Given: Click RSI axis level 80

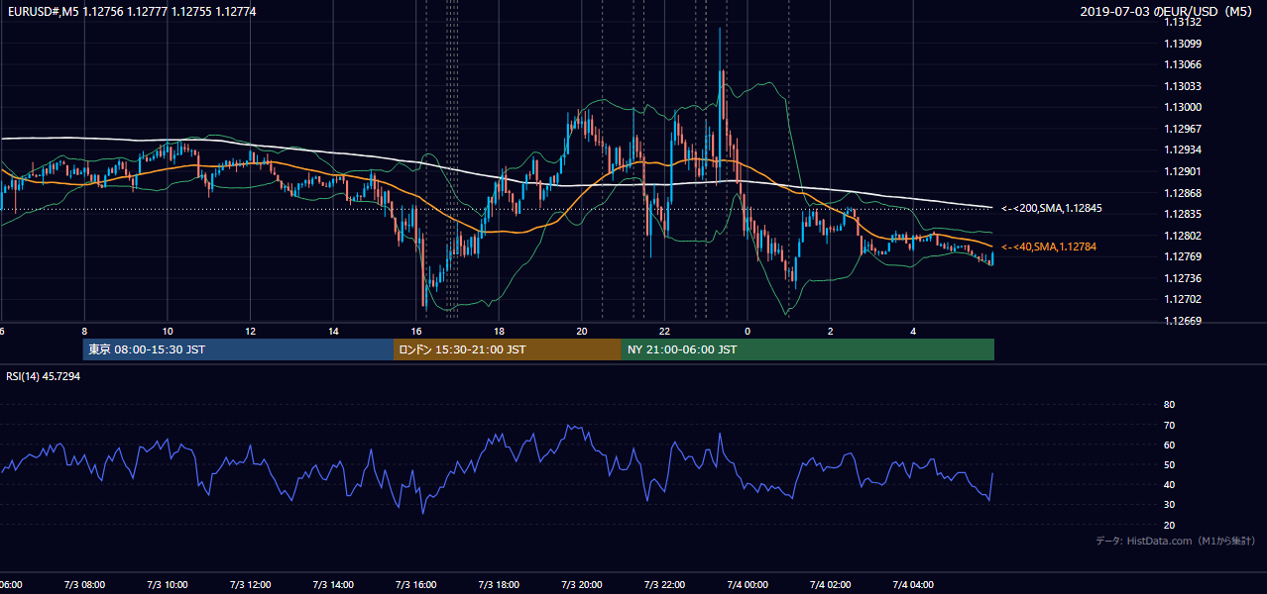Looking at the screenshot, I should [x=1169, y=405].
